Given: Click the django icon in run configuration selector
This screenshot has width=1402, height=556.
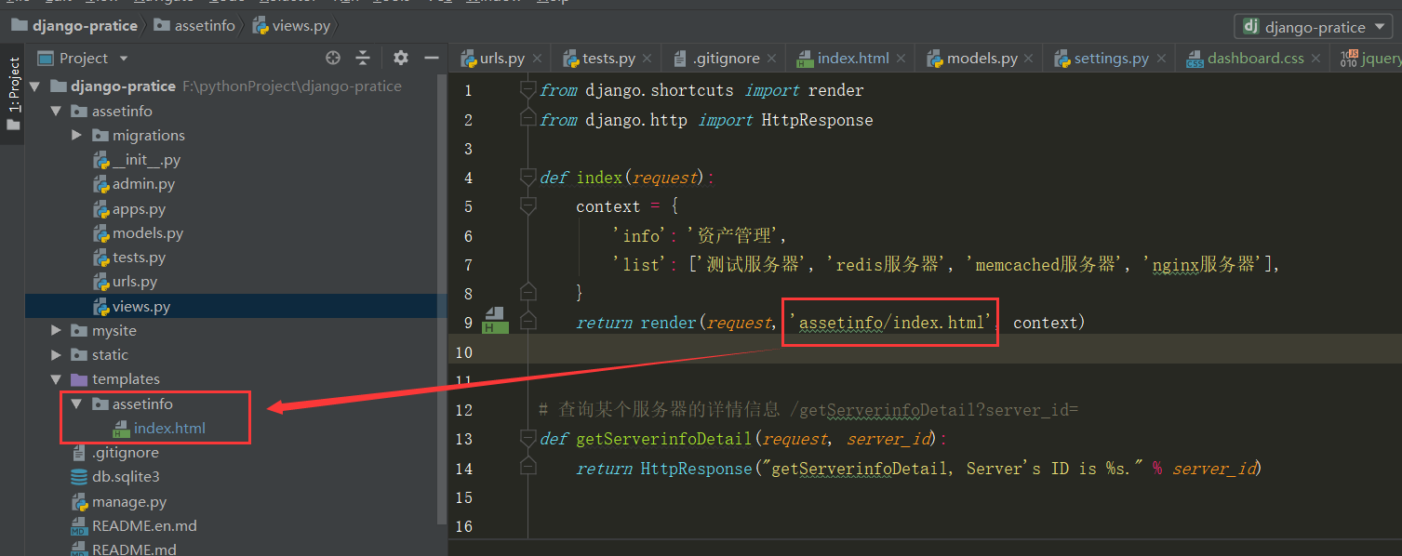Looking at the screenshot, I should [1251, 27].
